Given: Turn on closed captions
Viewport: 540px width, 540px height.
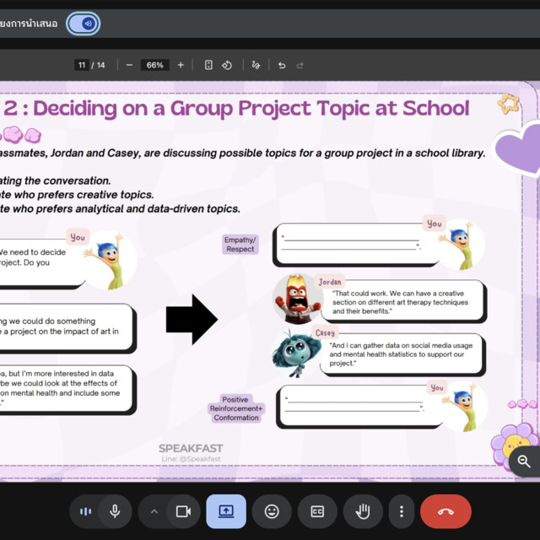Looking at the screenshot, I should (x=317, y=511).
